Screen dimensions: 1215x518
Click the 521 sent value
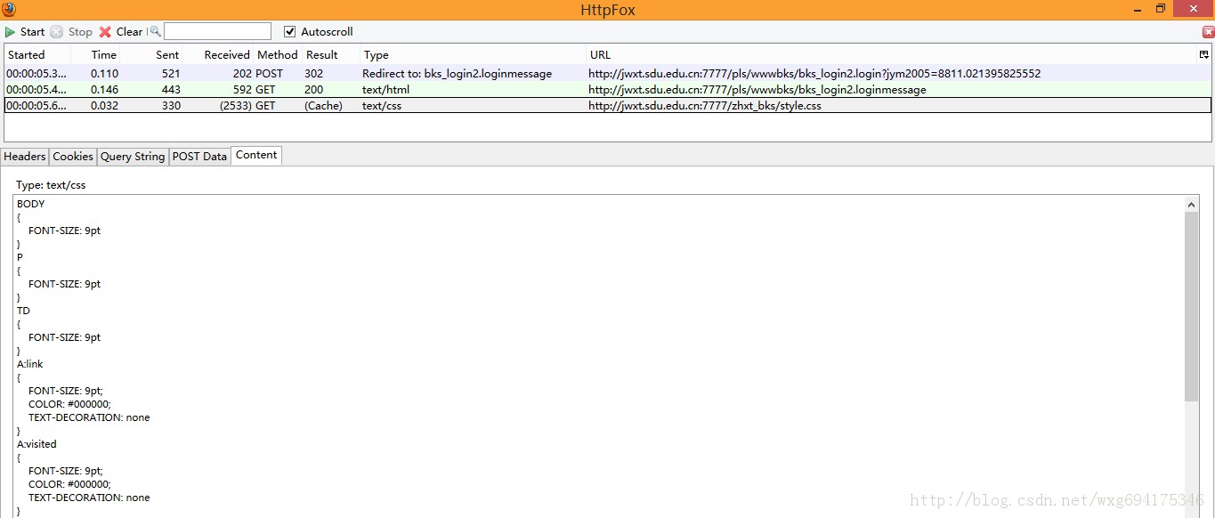pyautogui.click(x=171, y=74)
